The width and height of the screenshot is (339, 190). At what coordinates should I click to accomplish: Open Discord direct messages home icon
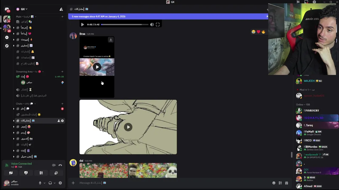[7, 9]
